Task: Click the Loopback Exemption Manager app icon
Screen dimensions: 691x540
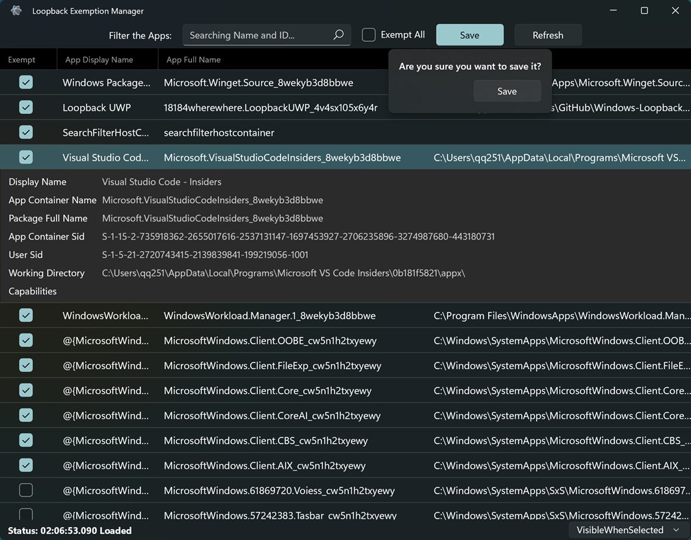Action: tap(16, 10)
